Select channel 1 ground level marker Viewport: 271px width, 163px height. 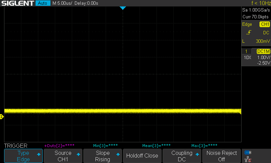(2, 116)
